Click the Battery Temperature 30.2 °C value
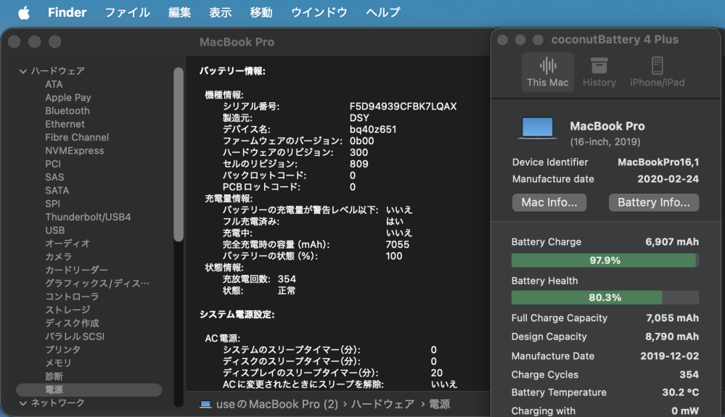725x417 pixels. click(680, 392)
